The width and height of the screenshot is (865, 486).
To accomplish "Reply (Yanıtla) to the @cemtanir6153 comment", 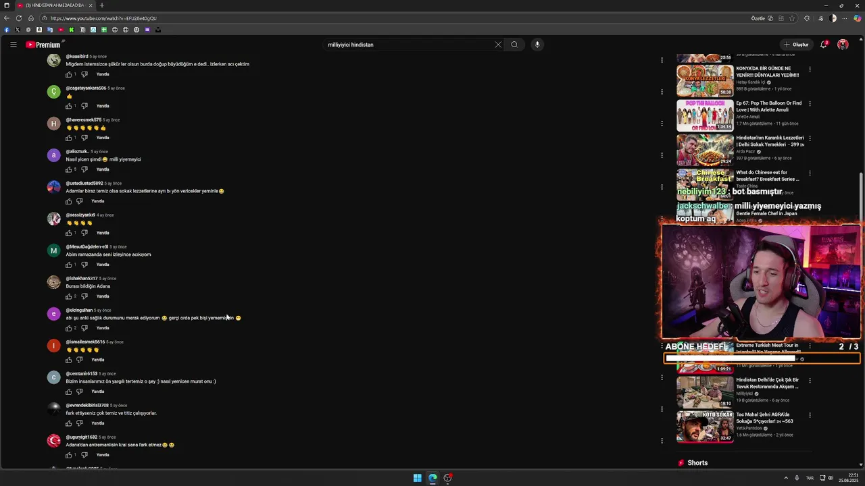I will 98,391.
